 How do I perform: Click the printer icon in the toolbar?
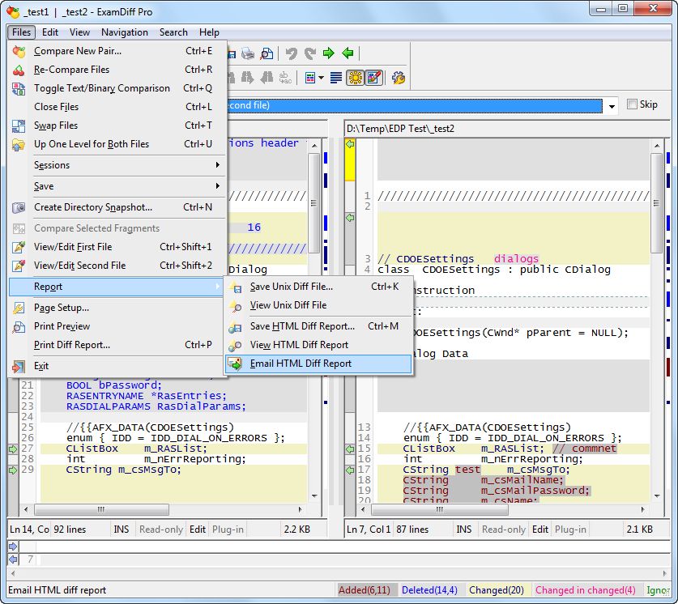[248, 53]
